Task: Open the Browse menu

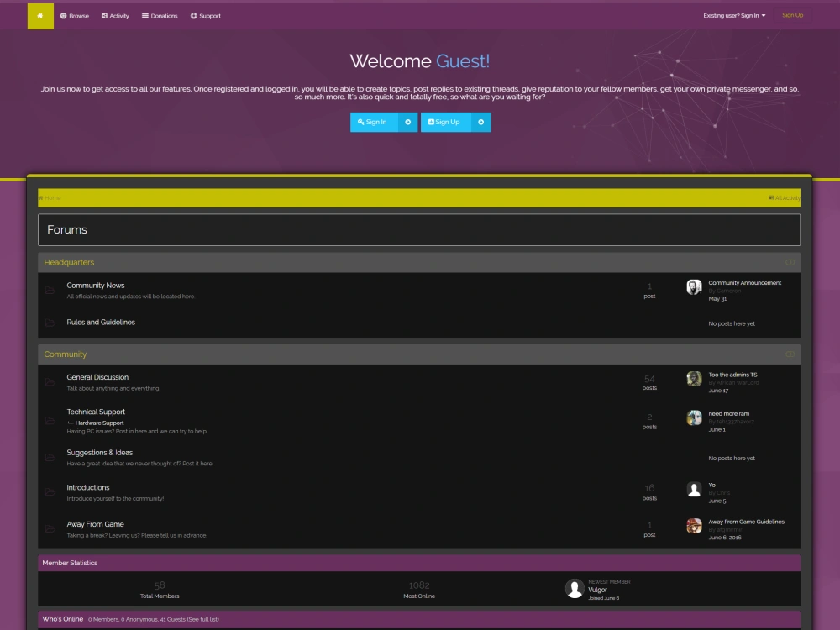Action: pos(75,16)
